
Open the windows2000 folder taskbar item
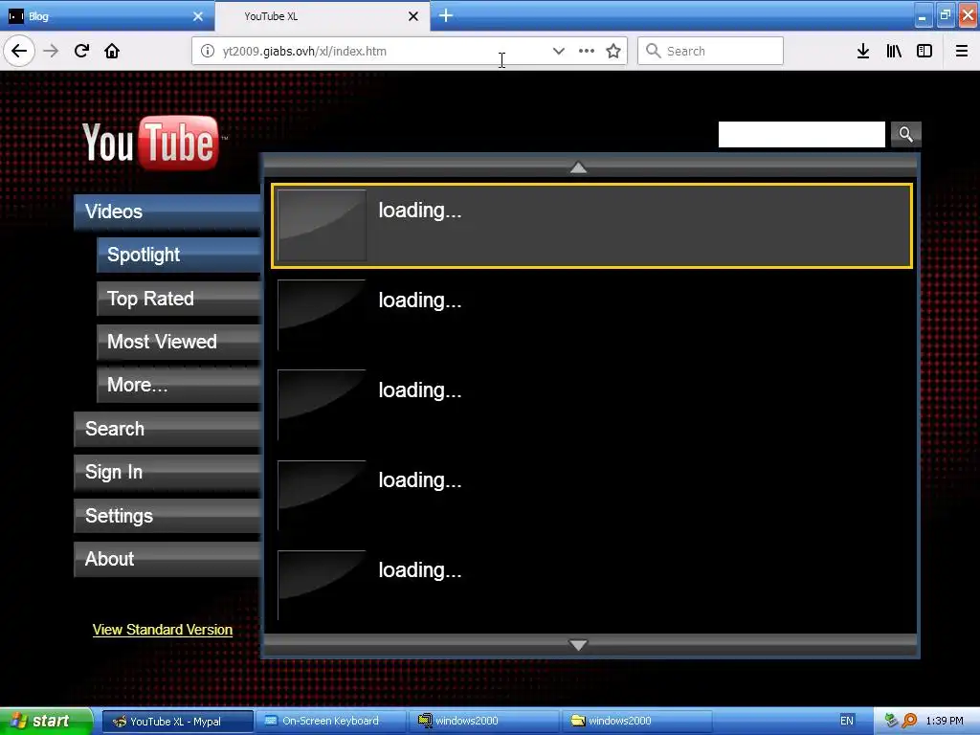tap(636, 722)
